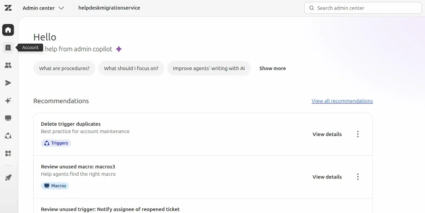Viewport: 425px width, 213px height.
Task: Click the purple admin copilot sparkle
Action: 119,49
